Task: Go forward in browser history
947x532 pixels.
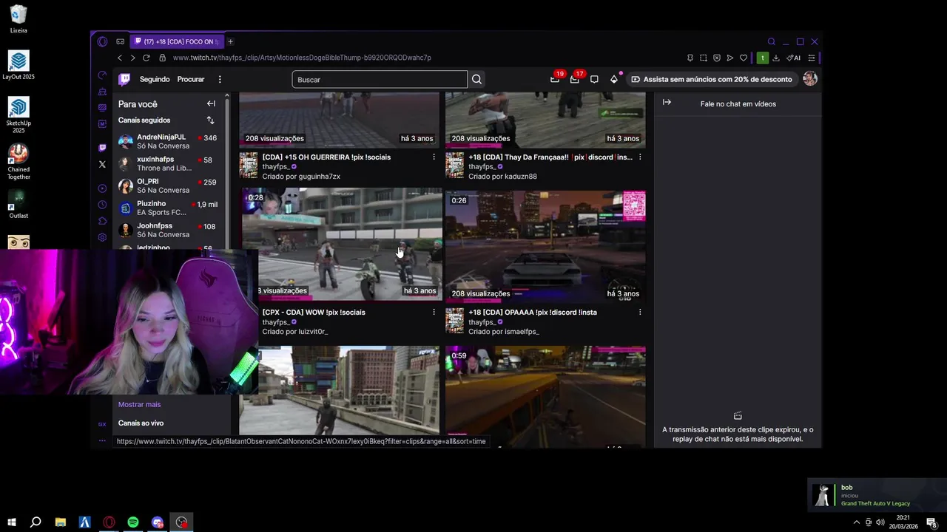Action: (x=132, y=58)
